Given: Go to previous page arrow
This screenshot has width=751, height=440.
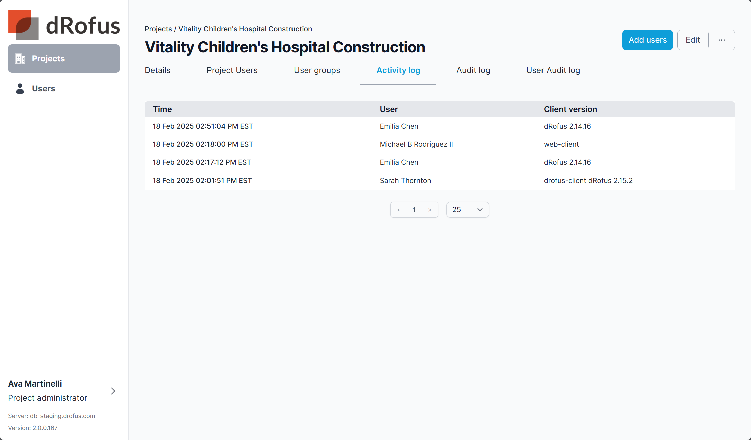Looking at the screenshot, I should [x=399, y=210].
